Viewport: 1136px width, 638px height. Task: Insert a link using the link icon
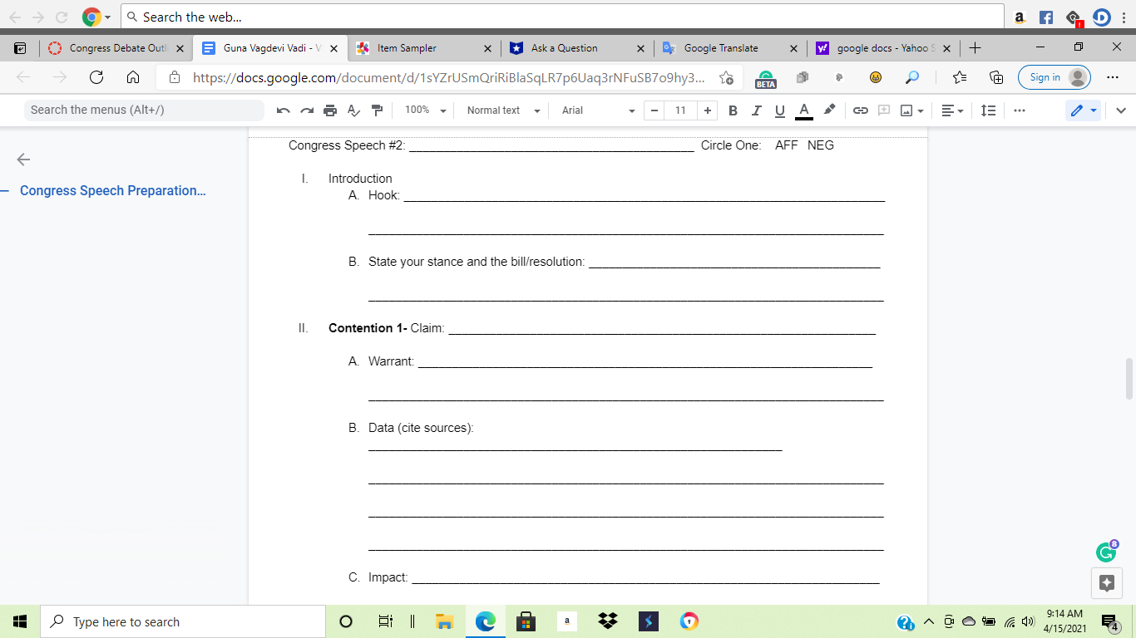(x=861, y=110)
